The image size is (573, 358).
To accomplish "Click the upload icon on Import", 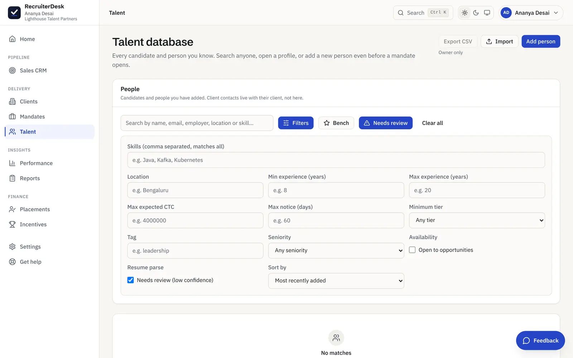I will pos(489,42).
